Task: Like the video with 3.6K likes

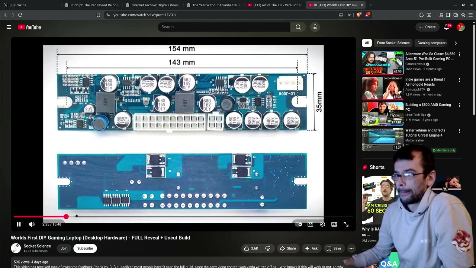Action: pyautogui.click(x=251, y=248)
